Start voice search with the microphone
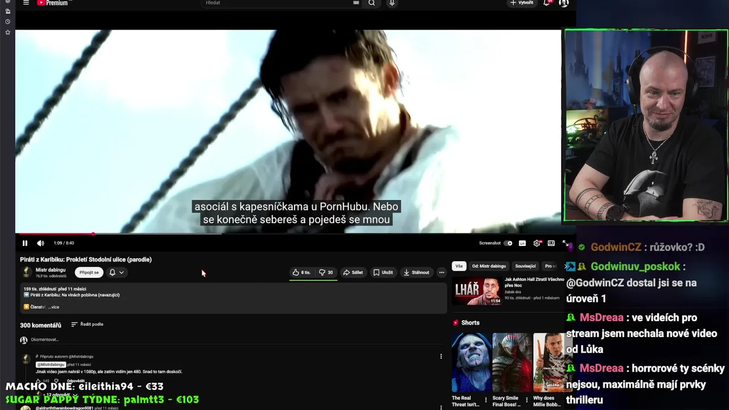The image size is (729, 410). (392, 3)
